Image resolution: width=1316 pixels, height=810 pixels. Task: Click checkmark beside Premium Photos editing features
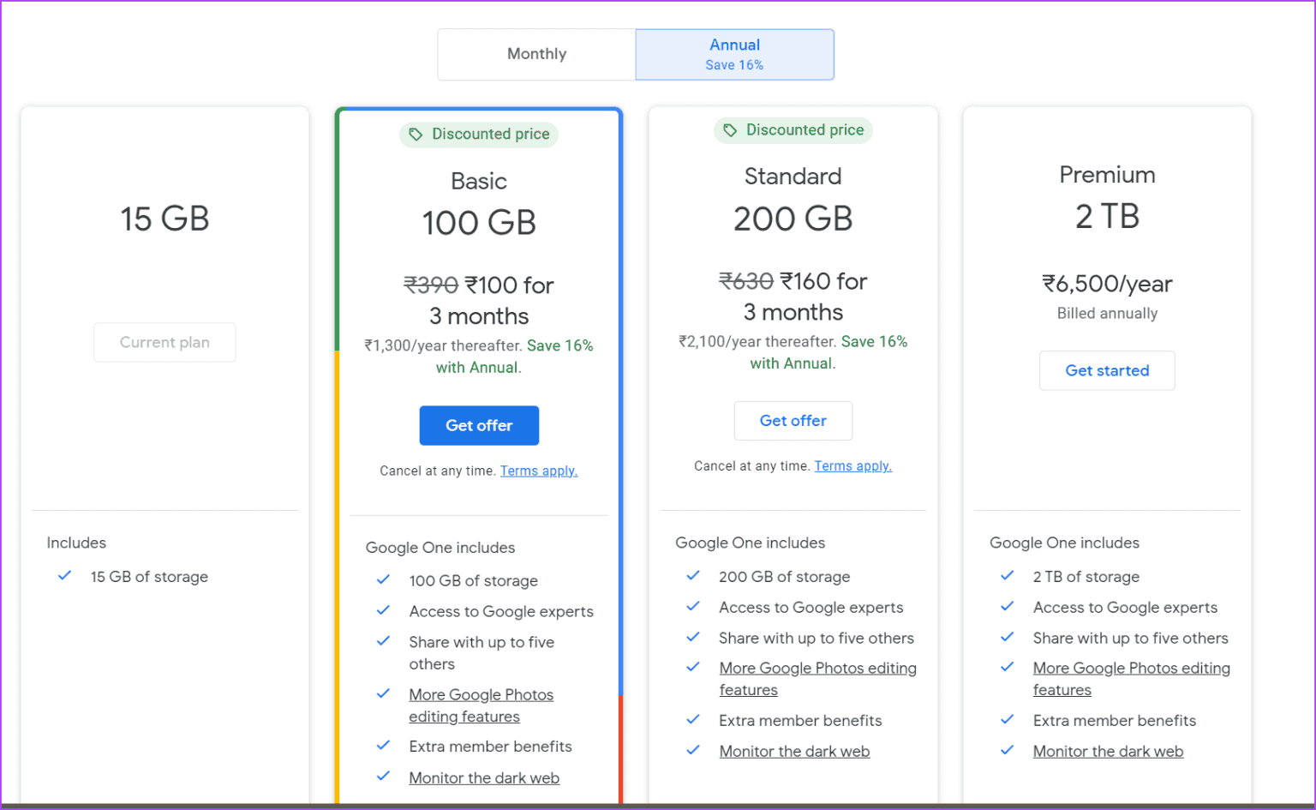(1008, 667)
